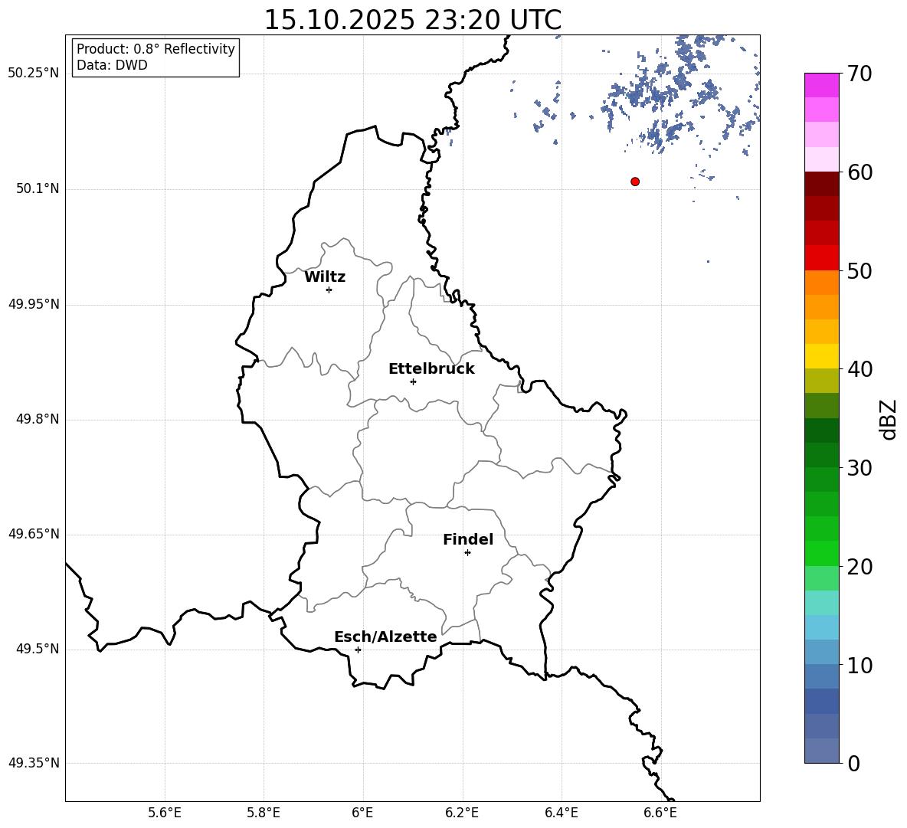Select the Findel map label

[468, 539]
